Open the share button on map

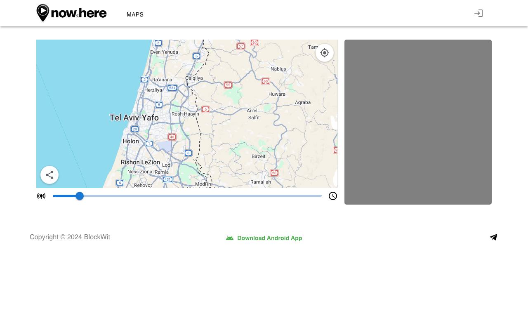pyautogui.click(x=49, y=175)
